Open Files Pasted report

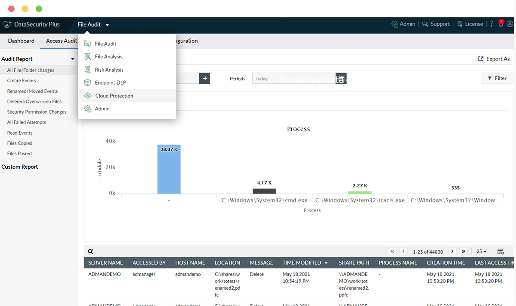19,154
